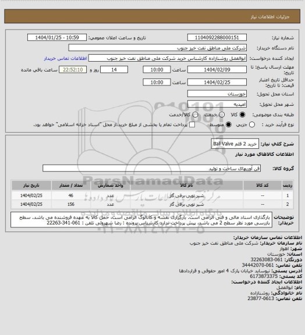
Task: Choose the جزیی purchase type radio
Action: click(252, 124)
